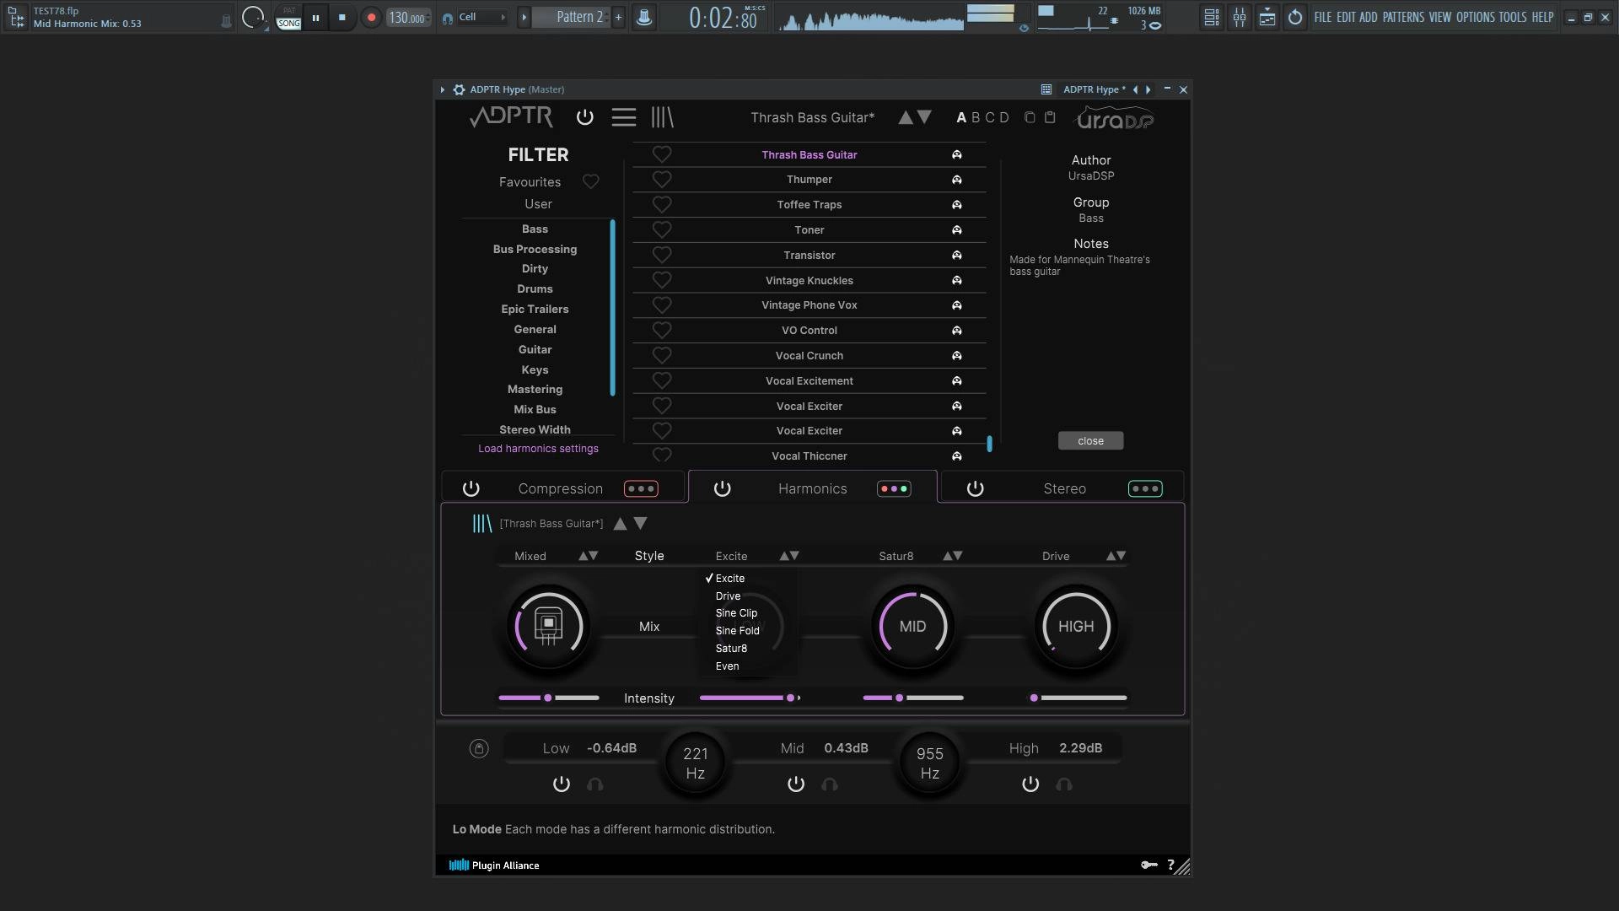
Task: Click the 955 Hz crossover knob
Action: [929, 763]
